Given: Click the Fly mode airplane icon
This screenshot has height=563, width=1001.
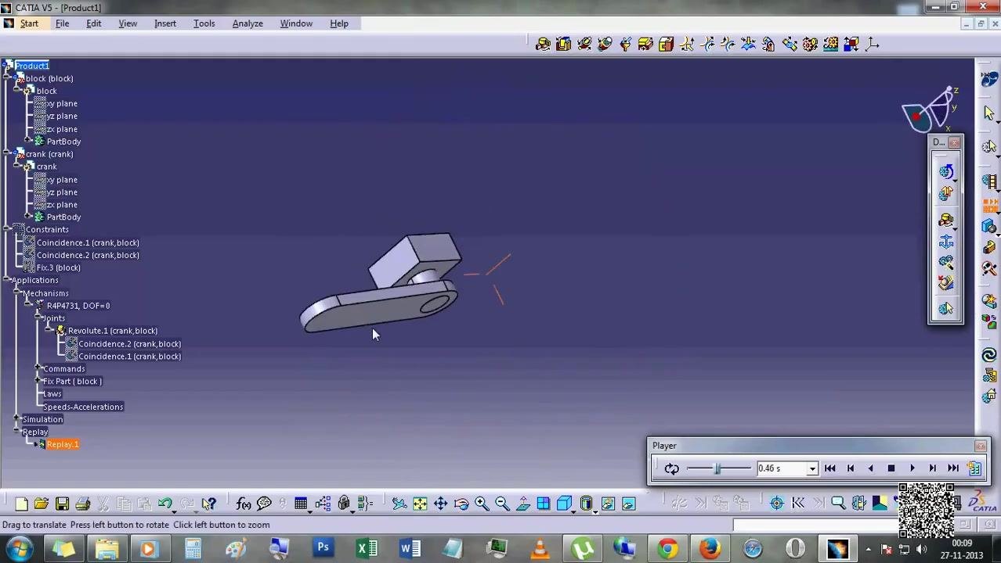Looking at the screenshot, I should click(399, 504).
